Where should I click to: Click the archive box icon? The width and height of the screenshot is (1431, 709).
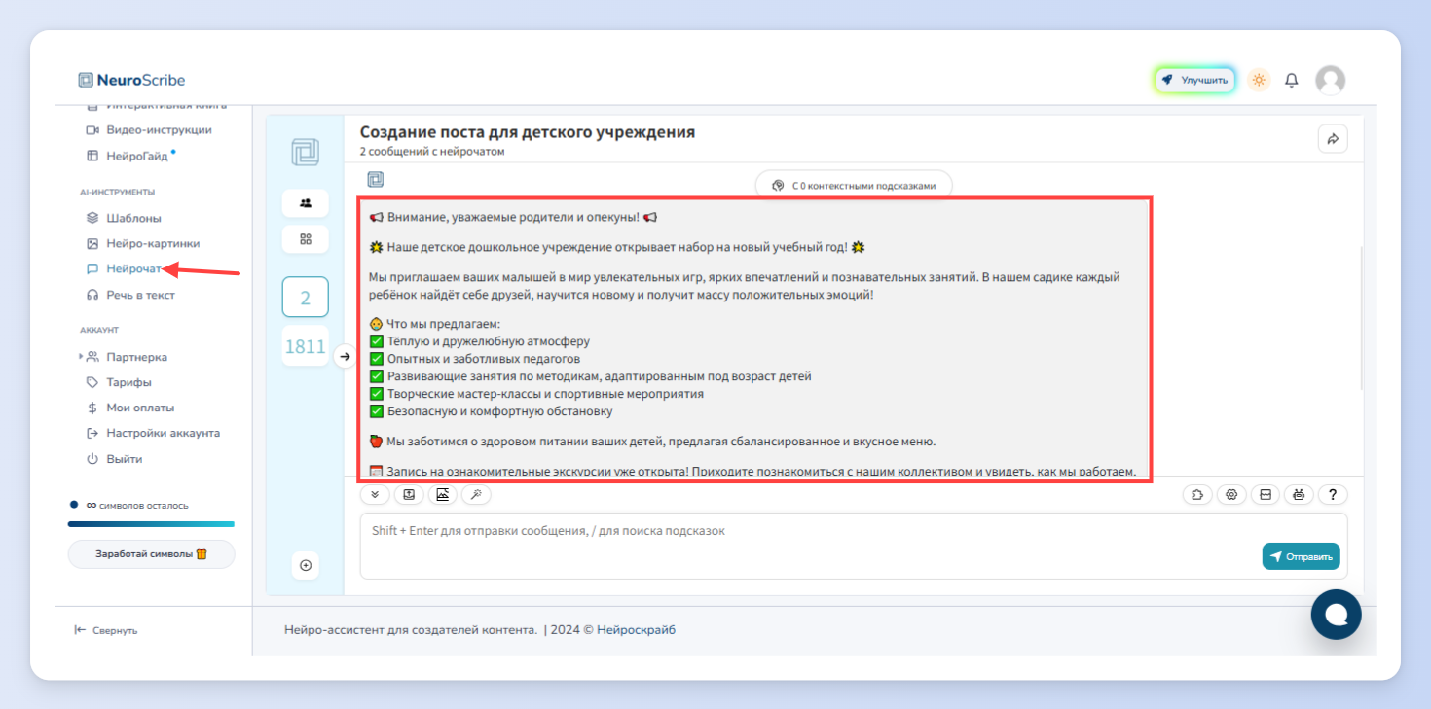(x=1265, y=495)
